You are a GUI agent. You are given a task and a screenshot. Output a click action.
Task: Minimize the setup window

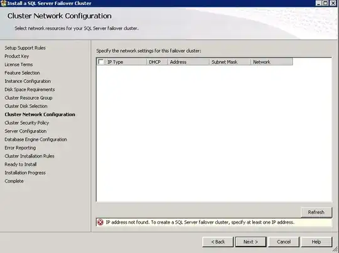pos(319,3)
